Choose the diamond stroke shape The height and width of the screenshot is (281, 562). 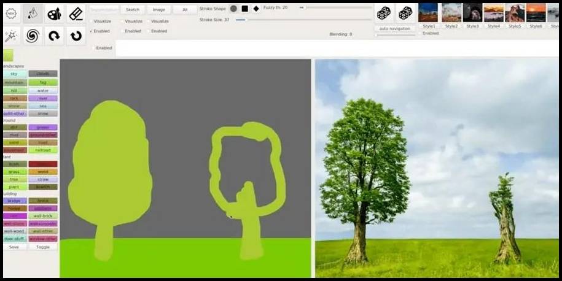click(256, 9)
